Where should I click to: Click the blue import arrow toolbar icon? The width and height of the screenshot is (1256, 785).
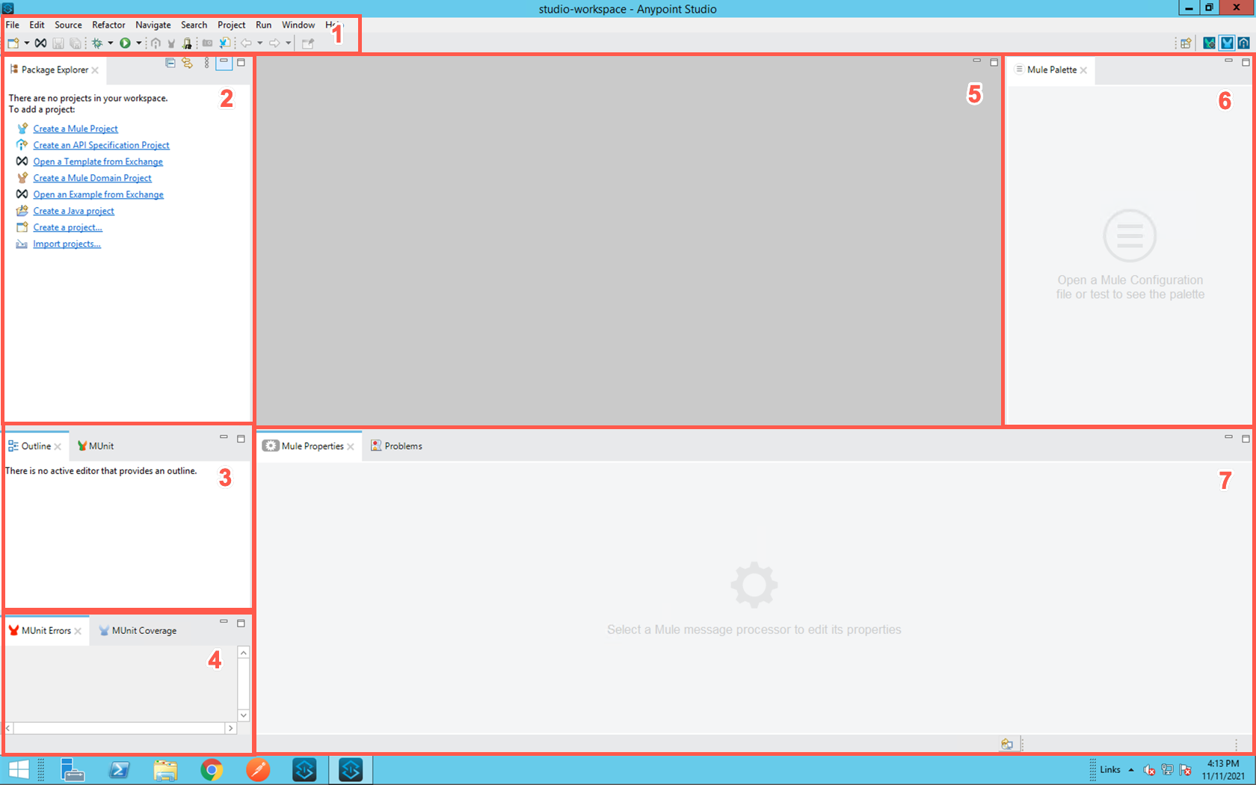224,43
